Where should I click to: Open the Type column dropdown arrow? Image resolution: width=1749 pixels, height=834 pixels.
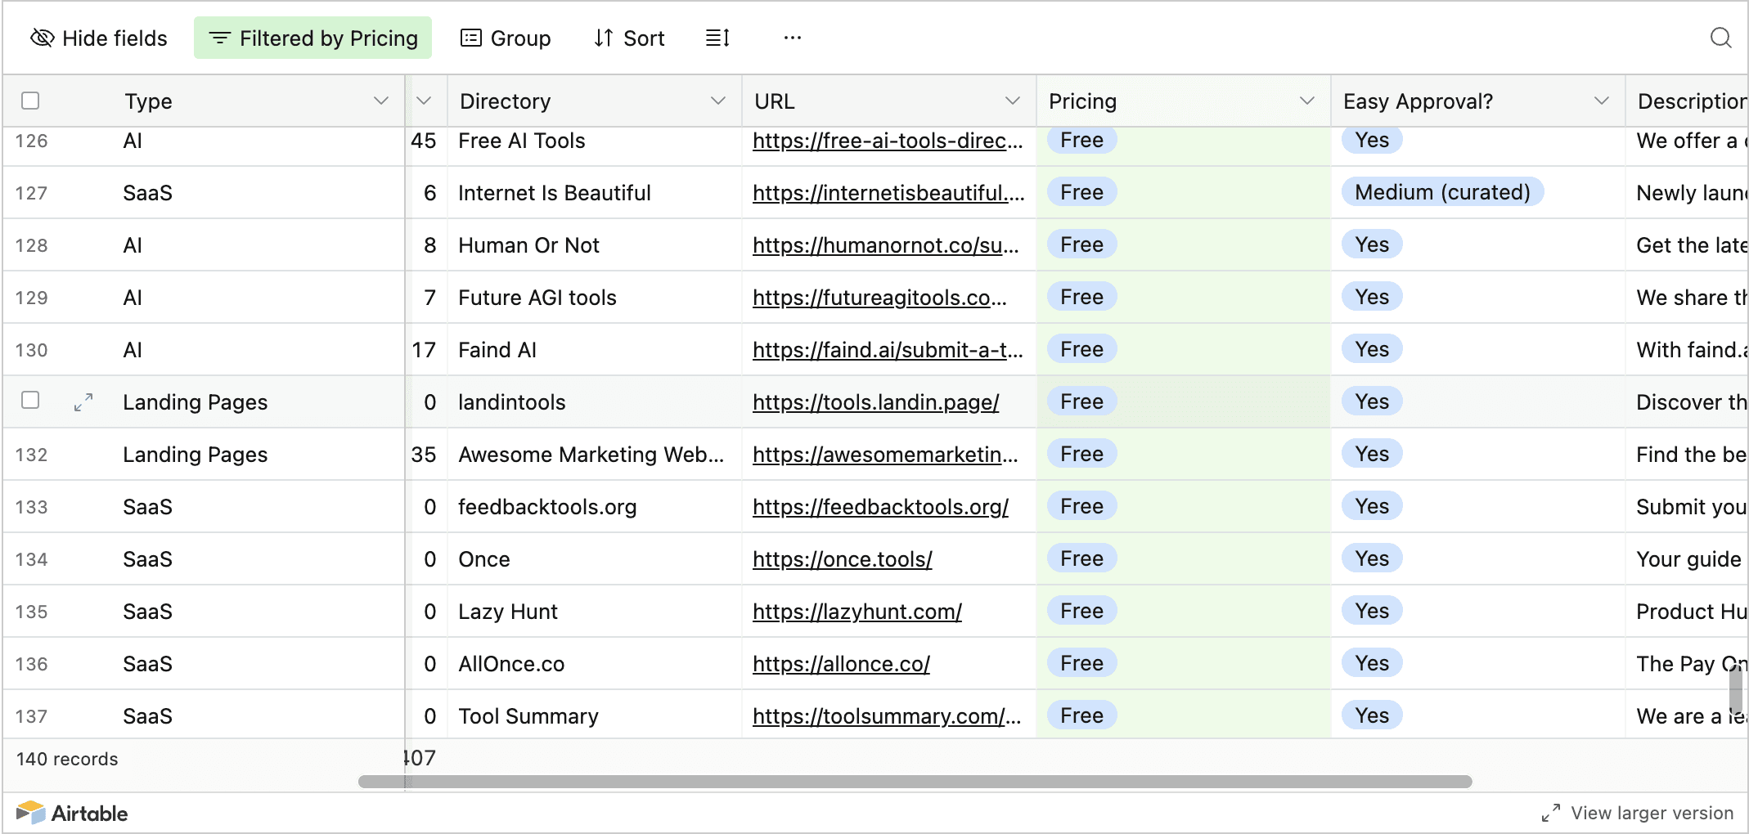pyautogui.click(x=380, y=101)
